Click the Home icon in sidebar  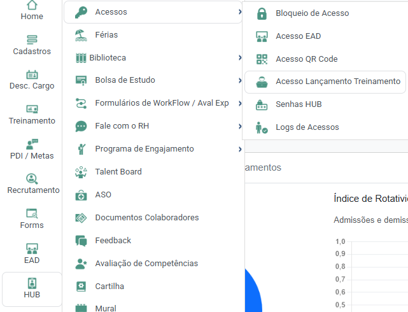[32, 6]
